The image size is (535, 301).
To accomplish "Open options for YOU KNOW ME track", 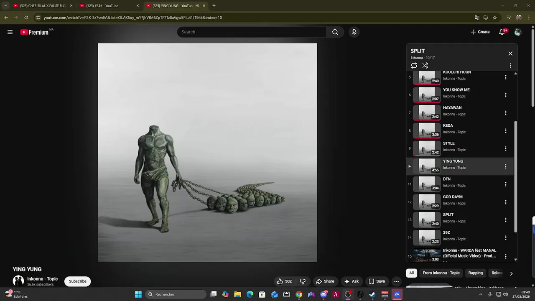I will pos(505,95).
